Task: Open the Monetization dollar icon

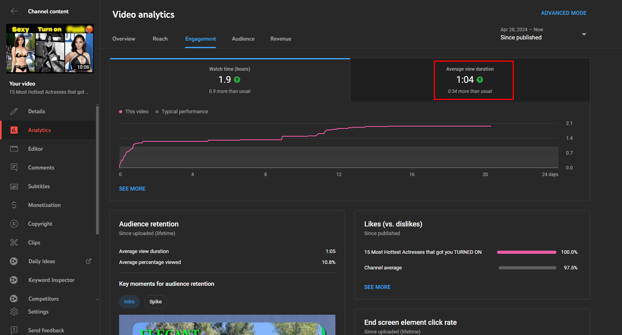Action: 14,205
